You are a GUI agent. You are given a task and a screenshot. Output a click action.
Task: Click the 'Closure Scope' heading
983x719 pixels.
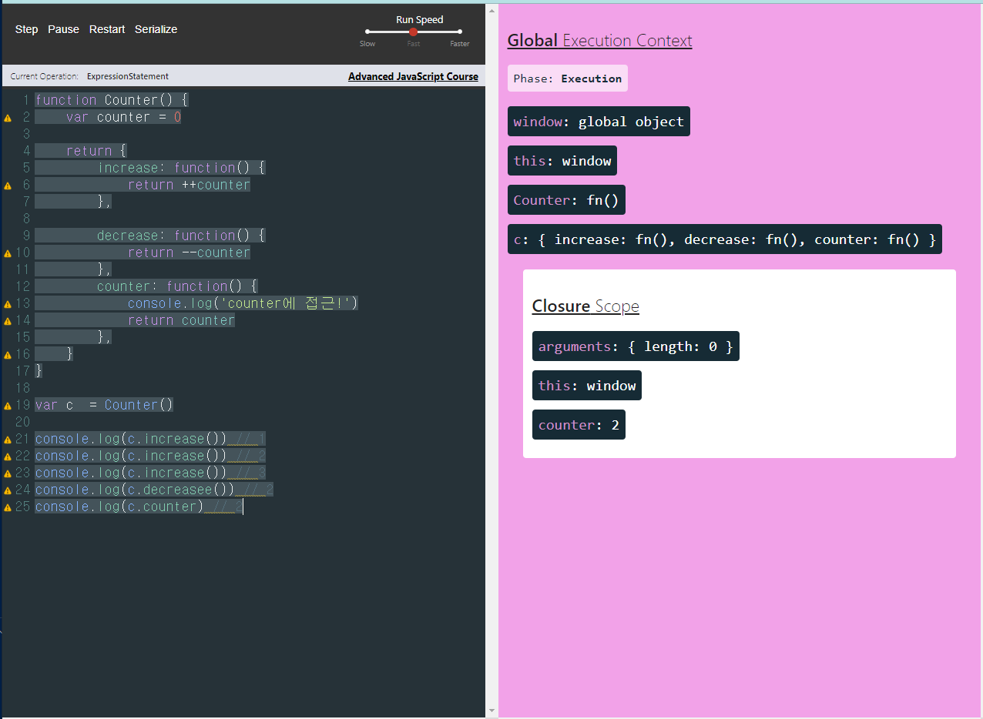585,306
